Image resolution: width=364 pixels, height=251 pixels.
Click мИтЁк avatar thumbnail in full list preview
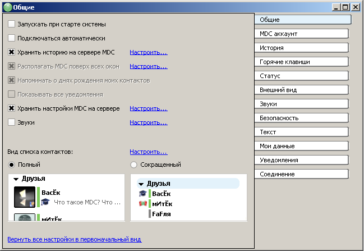coord(25,217)
